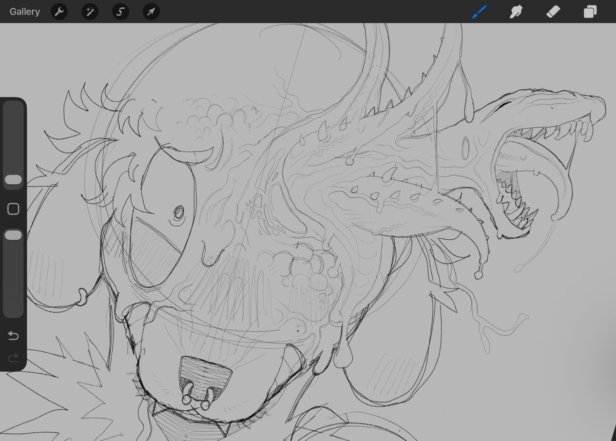Select the Eraser tool
616x441 pixels.
point(553,11)
